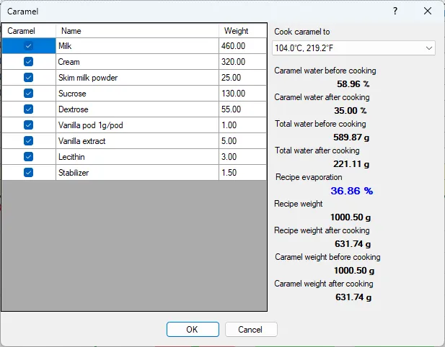
Task: Select the Vanilla extract name cell
Action: [137, 141]
